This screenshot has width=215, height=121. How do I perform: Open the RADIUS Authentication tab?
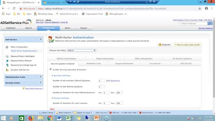[67, 58]
